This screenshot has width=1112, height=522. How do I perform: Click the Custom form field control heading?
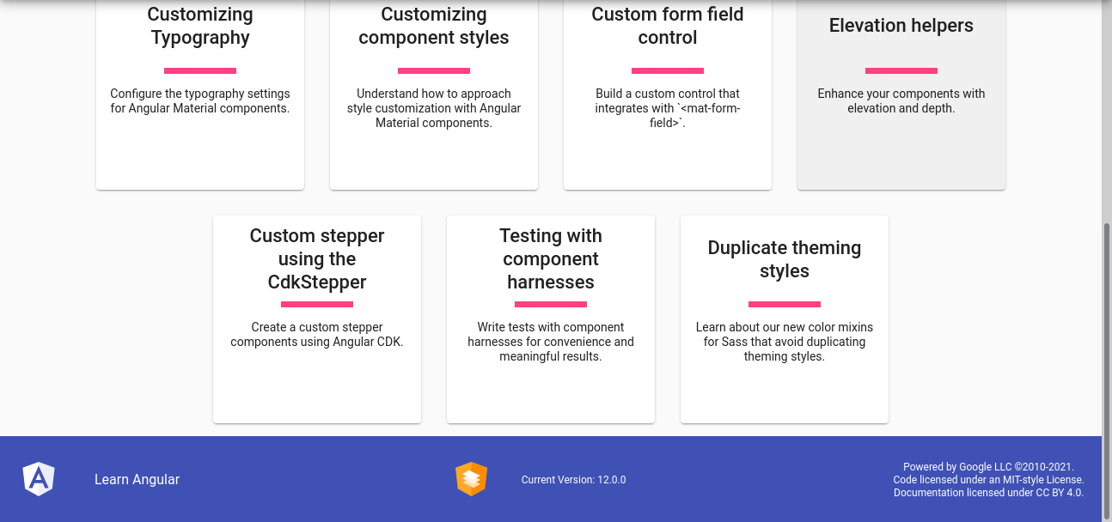click(667, 26)
